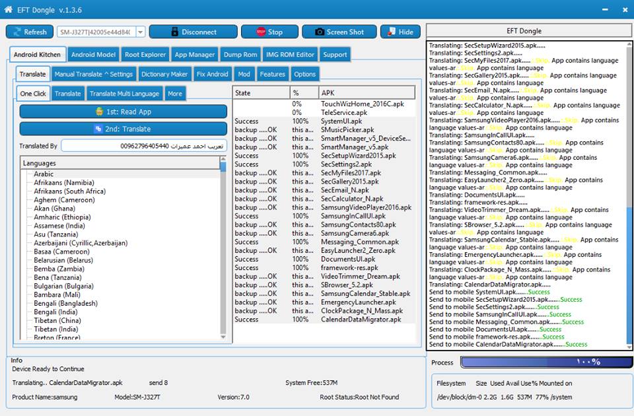Click the Hide button
The height and width of the screenshot is (416, 634).
(400, 32)
